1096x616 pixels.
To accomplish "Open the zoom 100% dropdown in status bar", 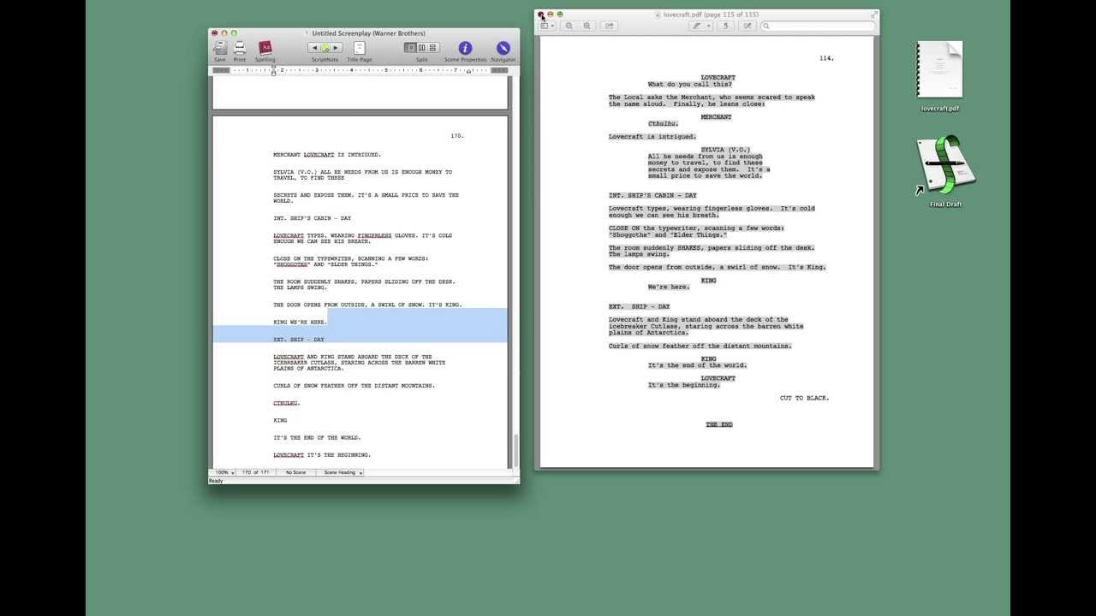I will (224, 472).
